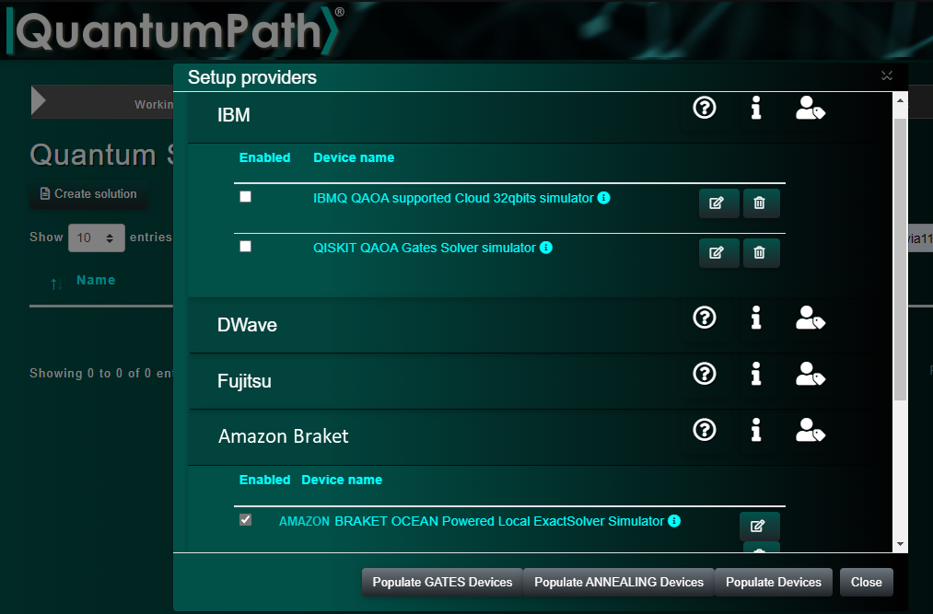Open the DWave help question icon

click(x=705, y=317)
